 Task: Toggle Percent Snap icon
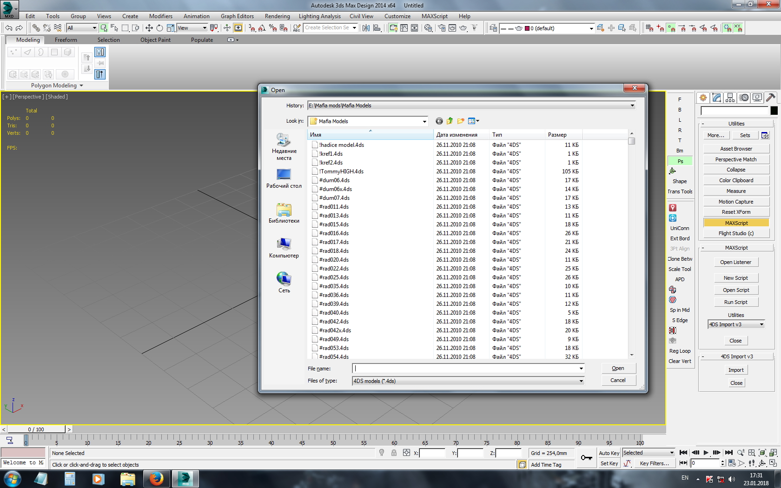[x=272, y=28]
